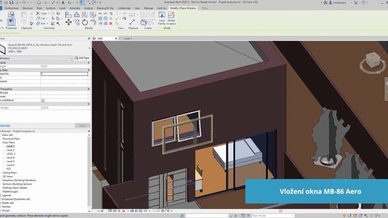Screen dimensions: 388x218
Task: Collapse the section above Head Height
Action: tap(89, 104)
